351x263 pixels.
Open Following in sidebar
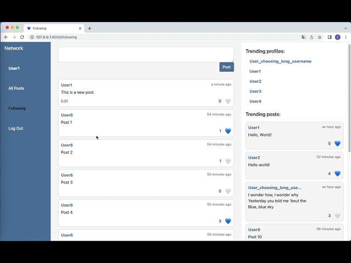17,108
